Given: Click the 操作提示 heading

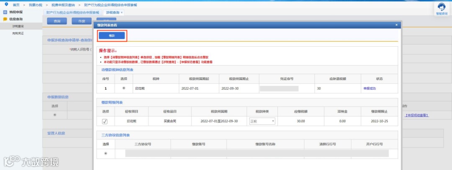Looking at the screenshot, I should [x=107, y=51].
